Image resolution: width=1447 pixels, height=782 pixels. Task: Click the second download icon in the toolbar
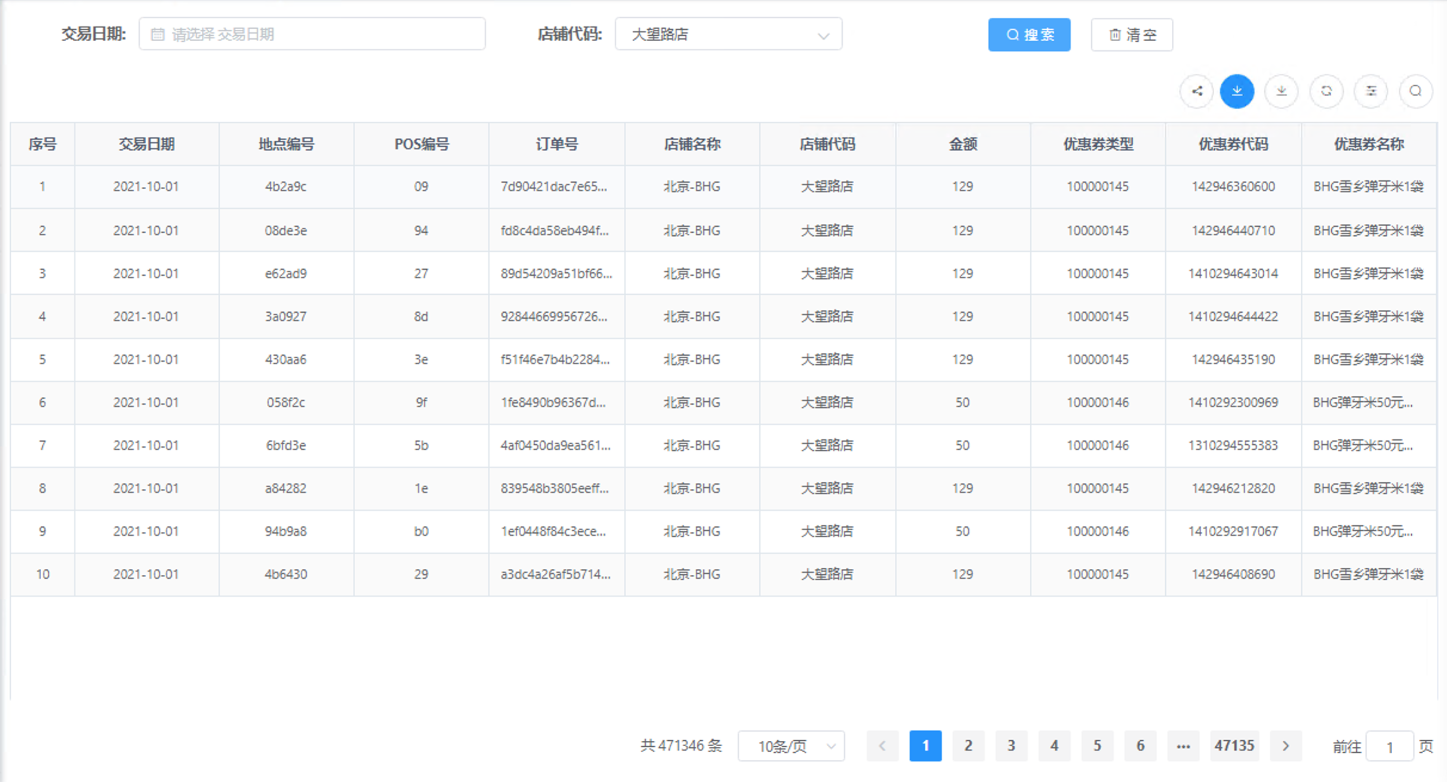tap(1281, 91)
